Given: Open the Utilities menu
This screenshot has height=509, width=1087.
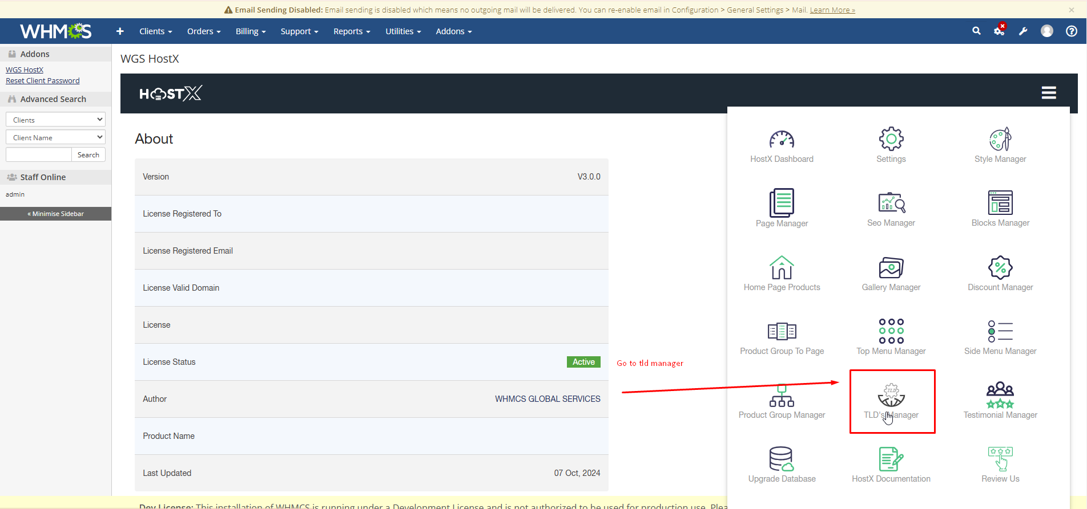Looking at the screenshot, I should (403, 31).
